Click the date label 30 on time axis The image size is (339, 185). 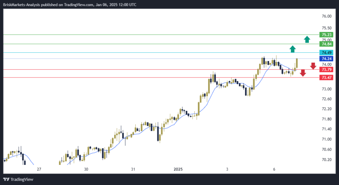tap(86, 169)
